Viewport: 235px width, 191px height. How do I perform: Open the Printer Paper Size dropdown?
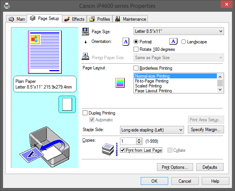[x=179, y=58]
